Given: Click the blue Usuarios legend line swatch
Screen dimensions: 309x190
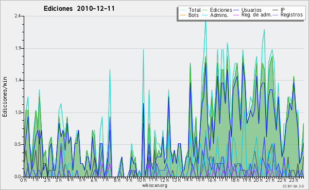Looking at the screenshot, I should [236, 10].
